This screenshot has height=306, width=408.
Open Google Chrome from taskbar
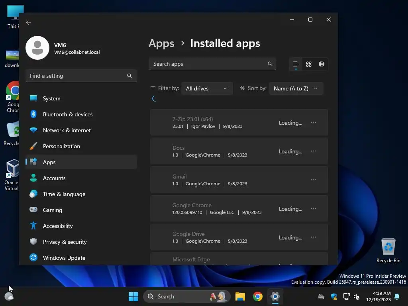pos(258,296)
